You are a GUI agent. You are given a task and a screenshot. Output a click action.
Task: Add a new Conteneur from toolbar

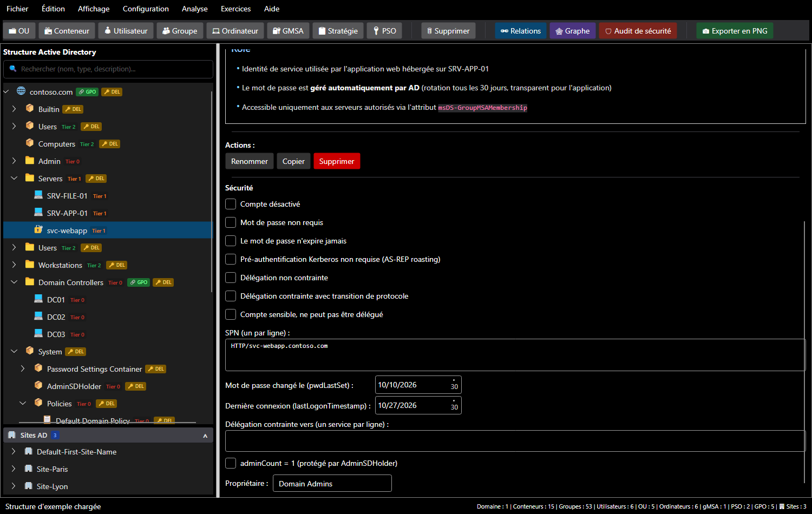click(67, 31)
